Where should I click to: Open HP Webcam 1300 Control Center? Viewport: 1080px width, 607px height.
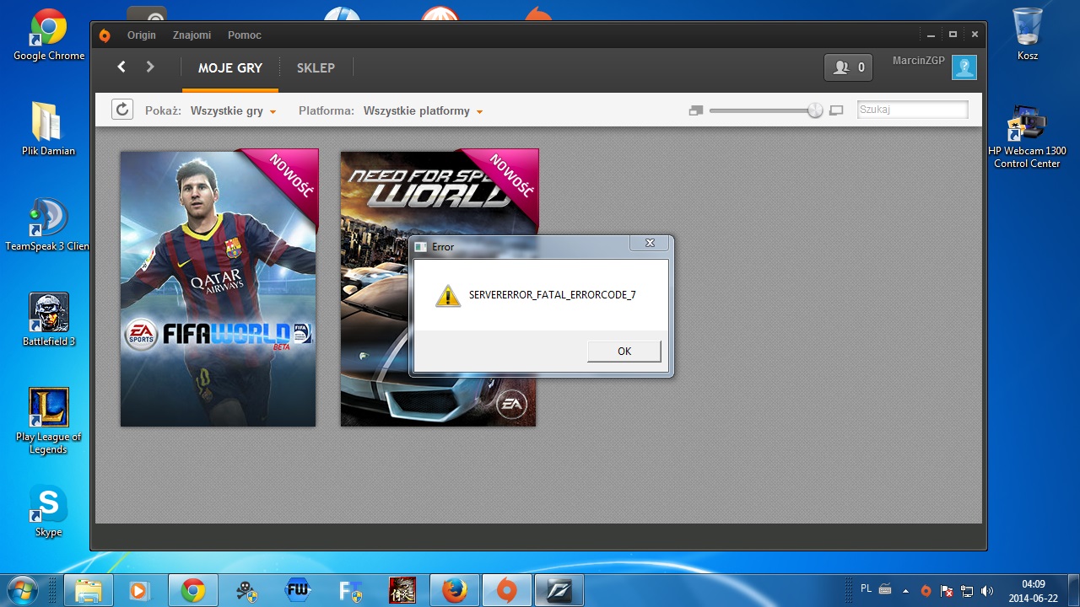pyautogui.click(x=1027, y=136)
